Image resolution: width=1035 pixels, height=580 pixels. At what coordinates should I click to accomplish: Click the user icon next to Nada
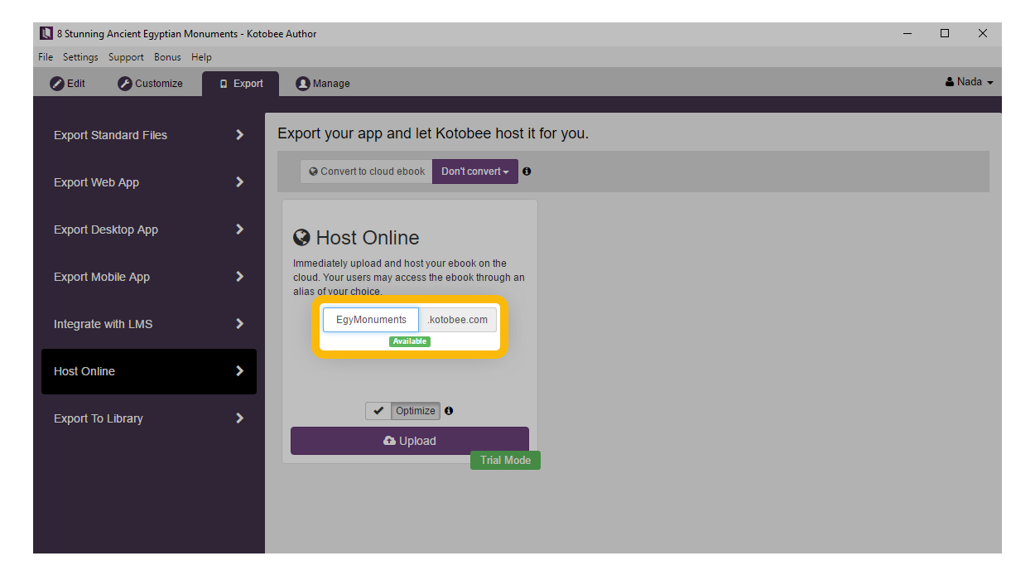[950, 82]
